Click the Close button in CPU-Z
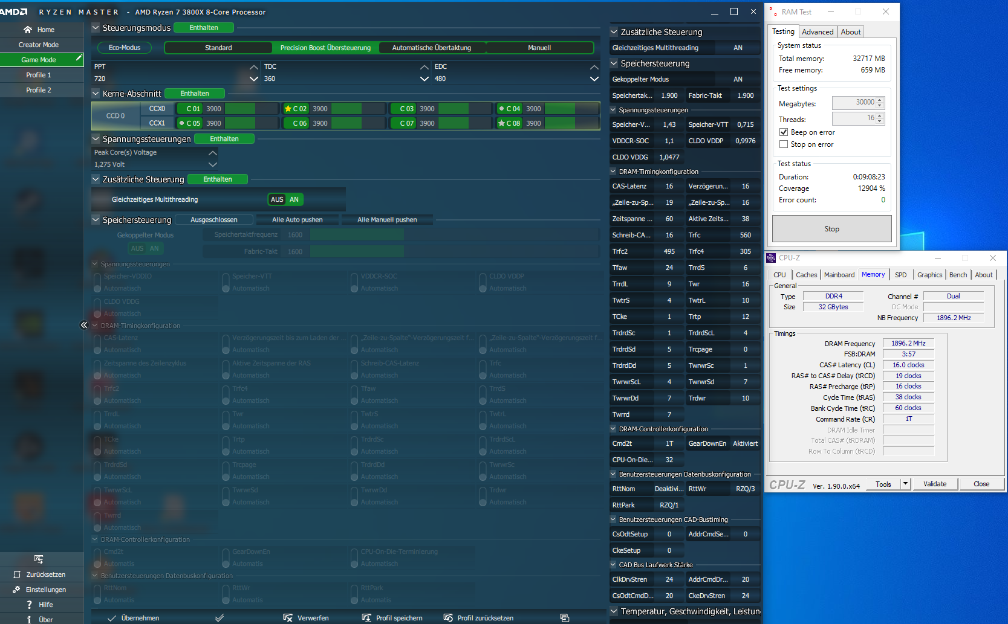 981,484
